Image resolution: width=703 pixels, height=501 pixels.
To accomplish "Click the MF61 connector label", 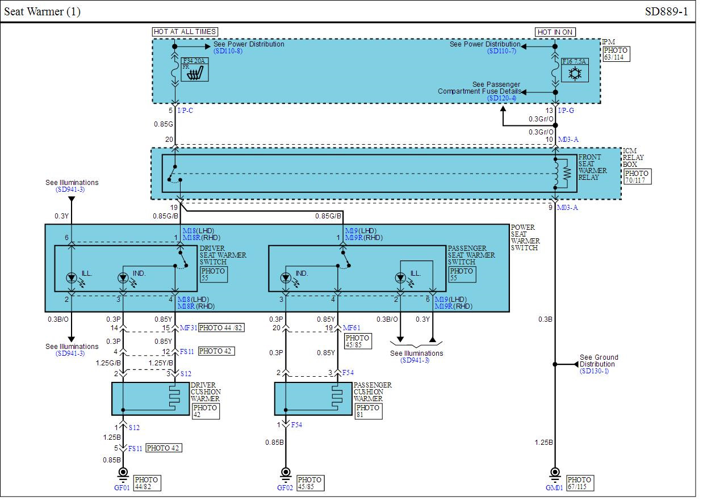I will tap(351, 328).
